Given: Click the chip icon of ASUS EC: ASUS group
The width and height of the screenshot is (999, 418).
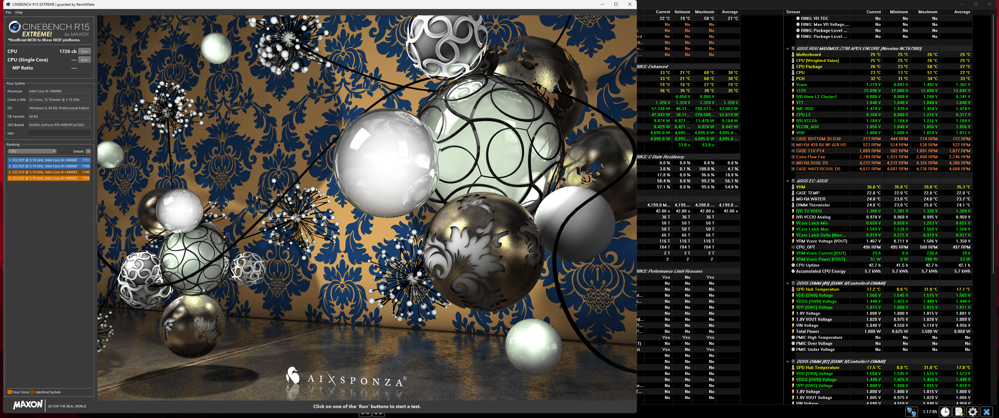Looking at the screenshot, I should tap(793, 181).
